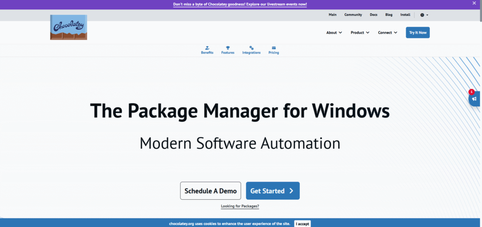The height and width of the screenshot is (227, 482).
Task: Open the announcements megaphone widget
Action: [x=474, y=99]
